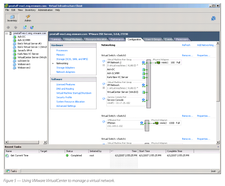The height and width of the screenshot is (186, 225).
Task: Open the Inventory view button
Action: click(x=12, y=18)
